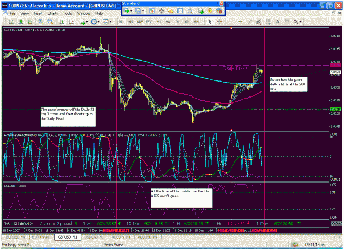The width and height of the screenshot is (344, 249).
Task: Switch timeframe to H1
Action: tap(159, 22)
